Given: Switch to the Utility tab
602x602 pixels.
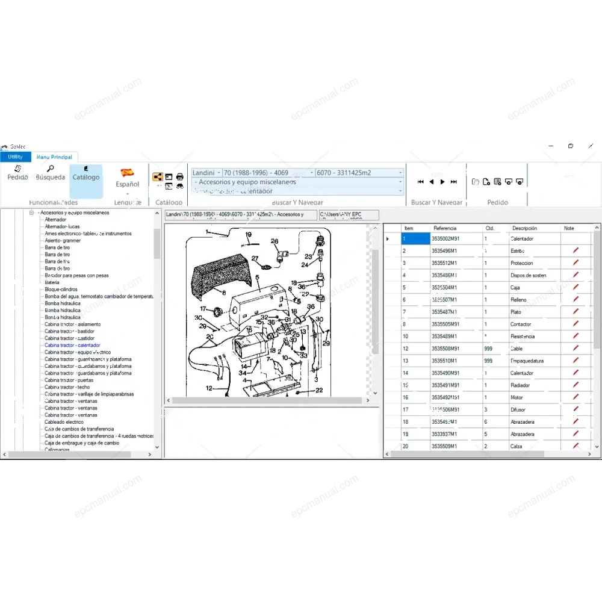Looking at the screenshot, I should (16, 157).
